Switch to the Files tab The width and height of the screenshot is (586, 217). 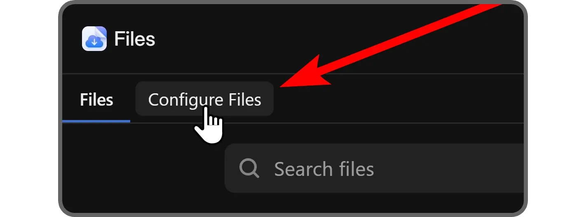coord(96,100)
